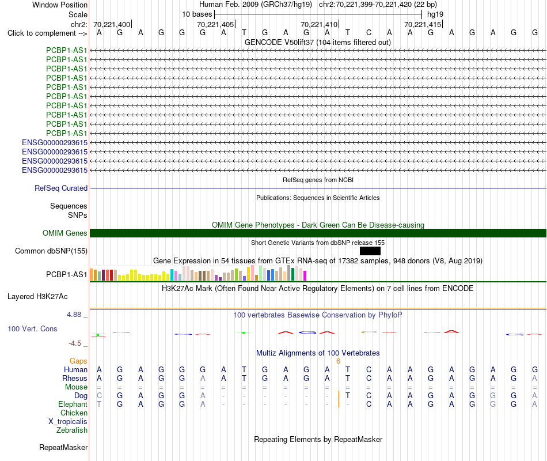Open the GTEx 'Gene Expression in 54 tissues' title
This screenshot has height=461, width=547.
(318, 261)
